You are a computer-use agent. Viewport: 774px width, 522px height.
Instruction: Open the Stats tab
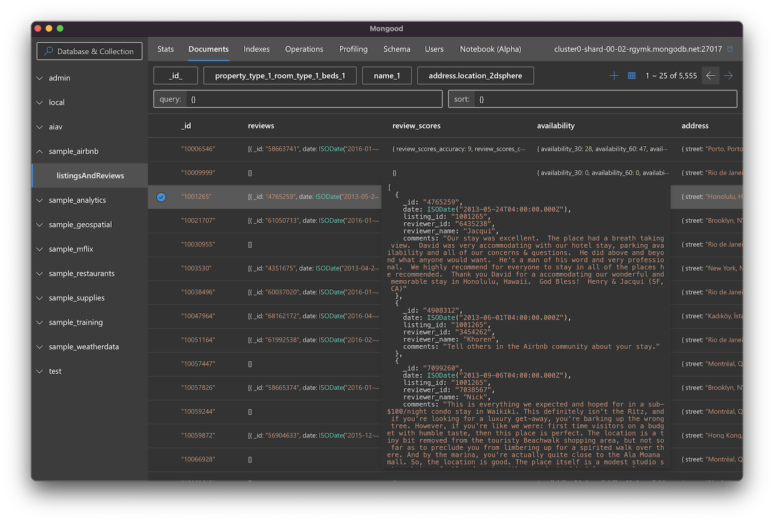click(x=166, y=49)
